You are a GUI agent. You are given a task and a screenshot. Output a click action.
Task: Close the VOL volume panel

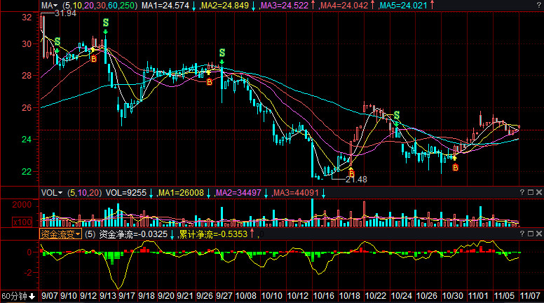(x=538, y=191)
